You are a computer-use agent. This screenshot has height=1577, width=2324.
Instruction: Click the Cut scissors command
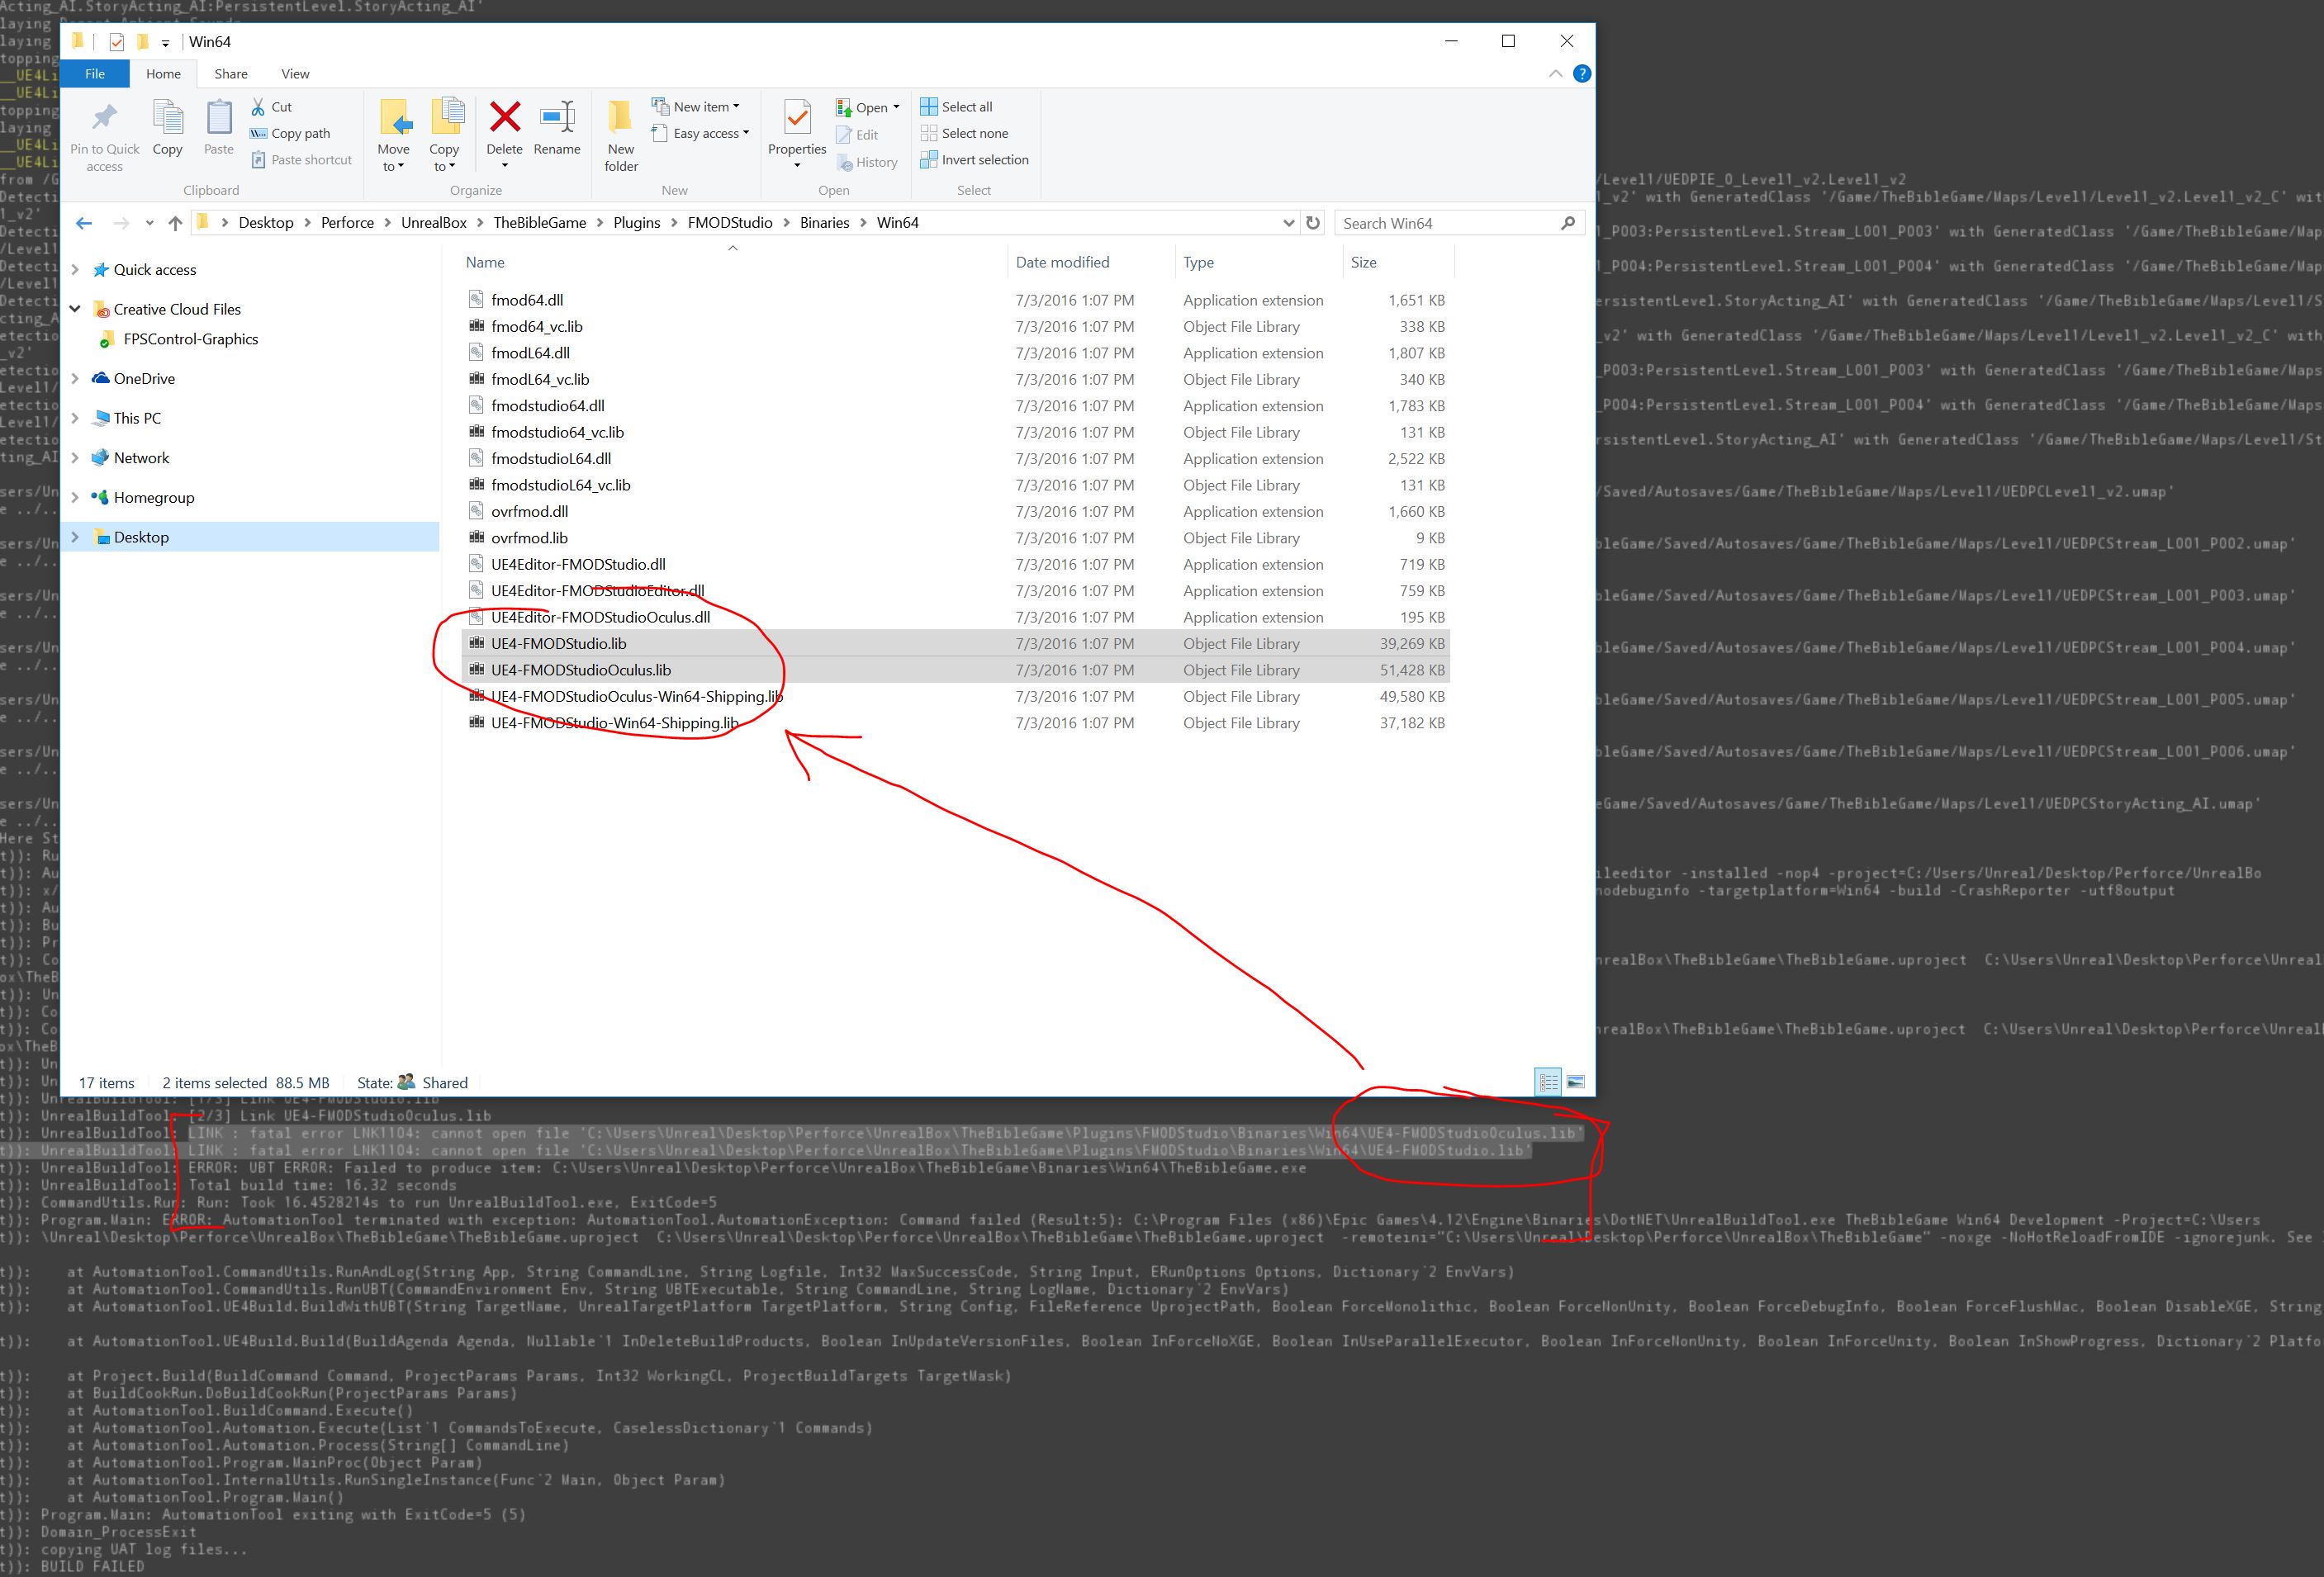[270, 107]
